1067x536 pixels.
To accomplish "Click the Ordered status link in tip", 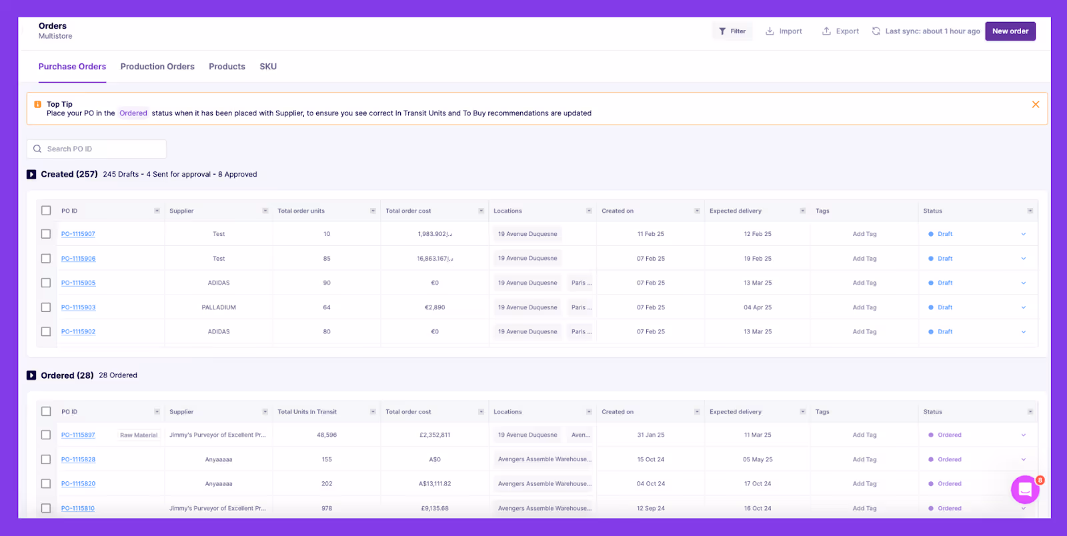I will coord(133,113).
